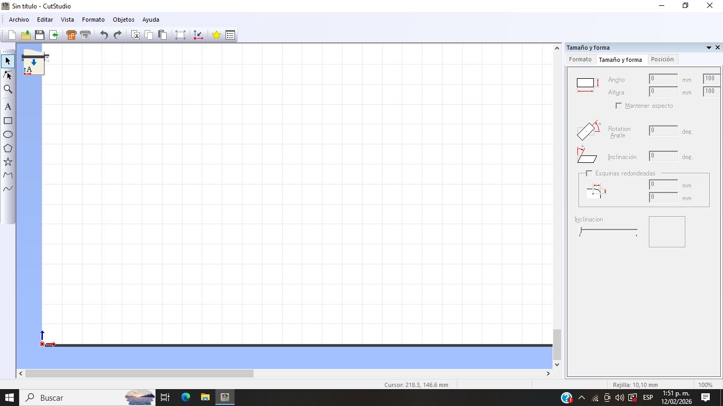Enable Esquinas redondeadas option
This screenshot has height=406, width=723.
(x=589, y=173)
